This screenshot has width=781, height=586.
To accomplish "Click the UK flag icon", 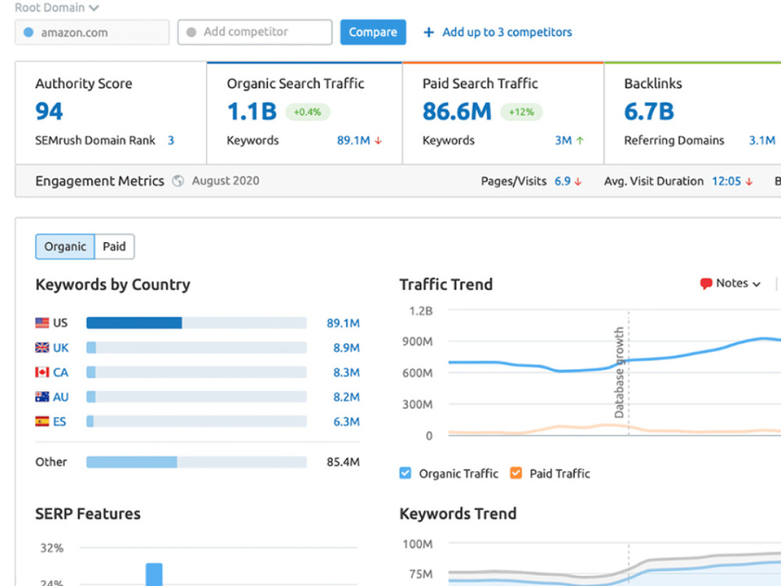I will click(x=42, y=348).
